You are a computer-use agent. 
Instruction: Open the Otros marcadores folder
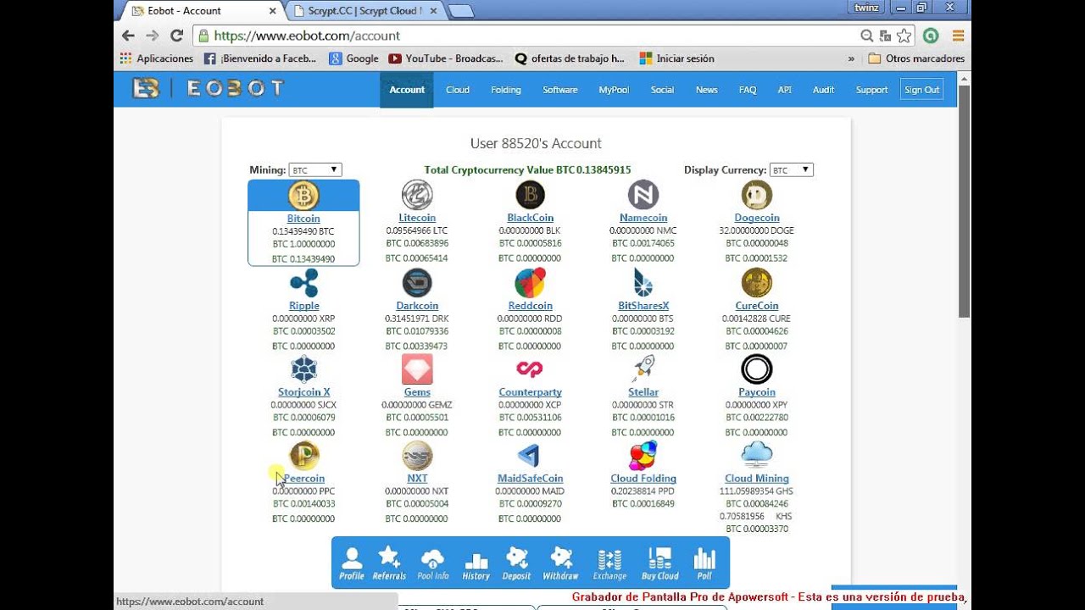point(917,59)
